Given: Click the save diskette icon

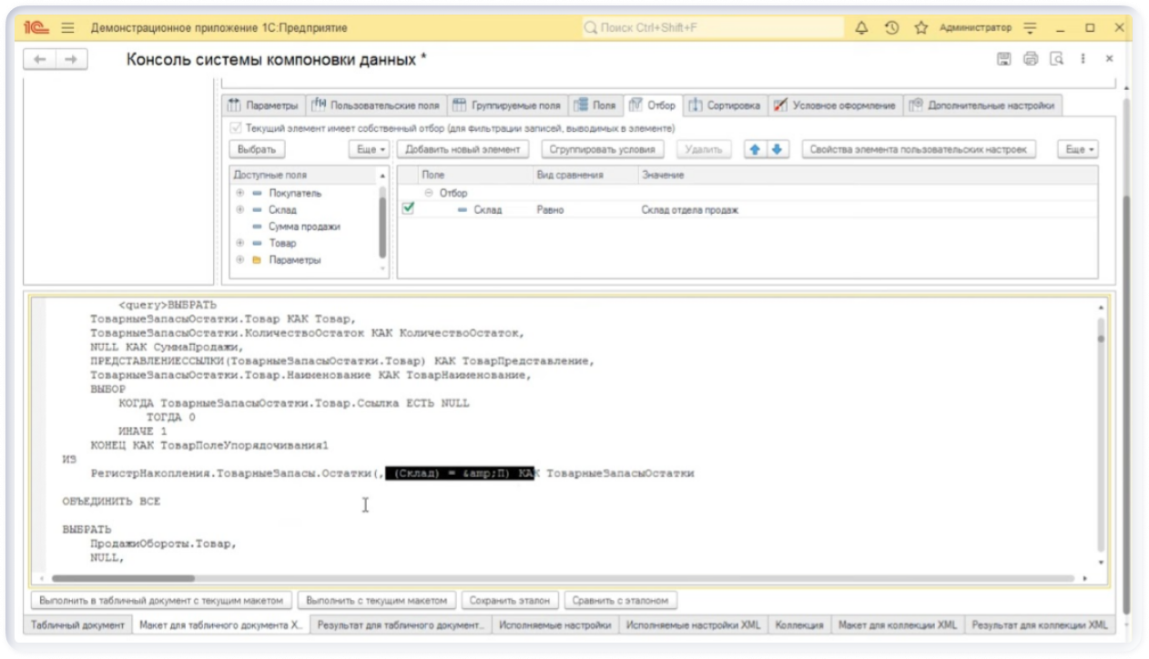Looking at the screenshot, I should [1004, 59].
